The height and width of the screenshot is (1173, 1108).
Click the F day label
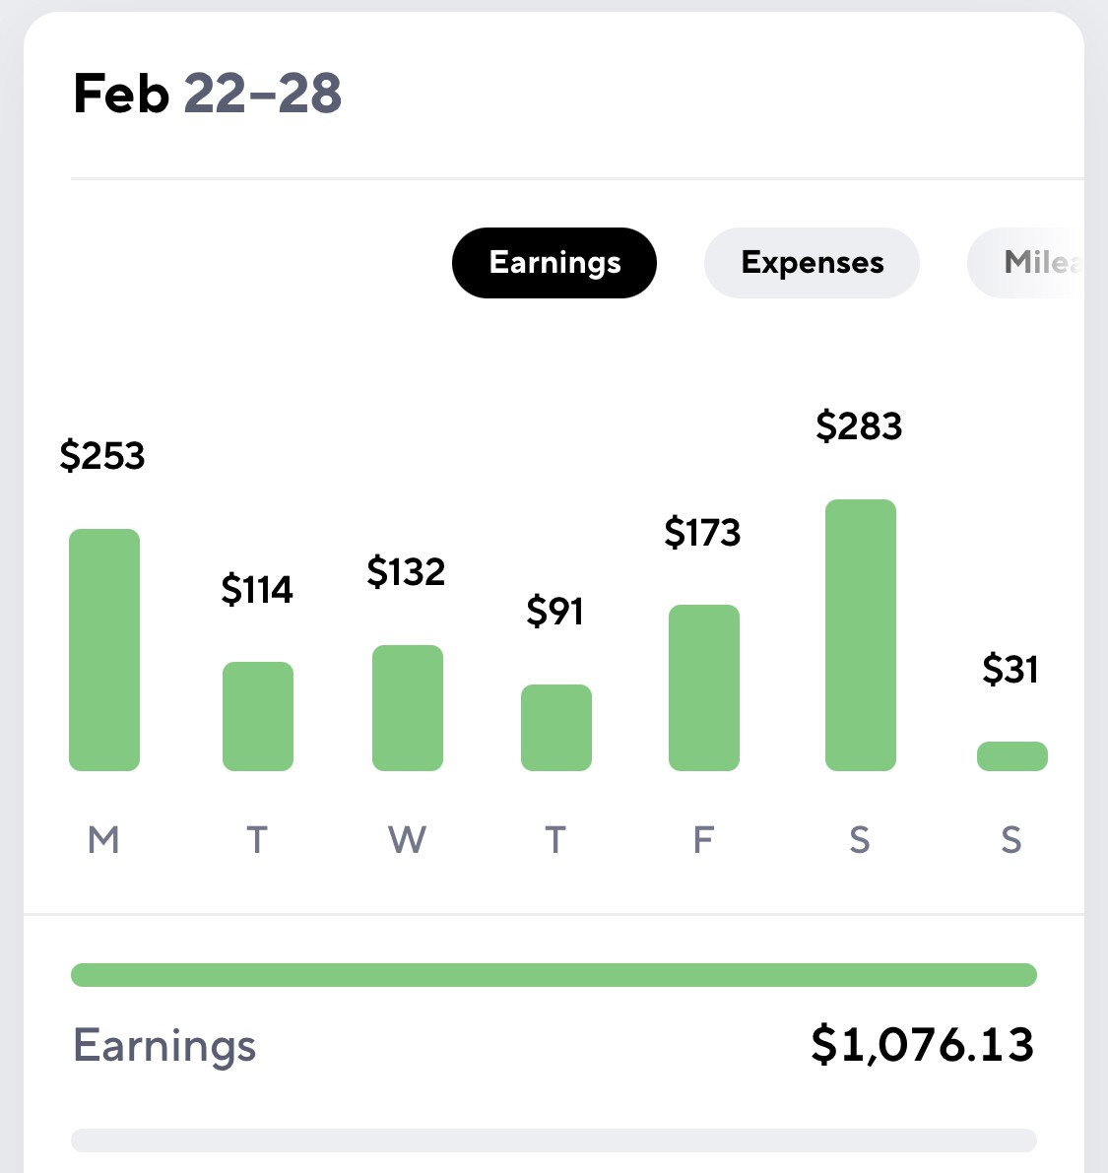coord(703,839)
